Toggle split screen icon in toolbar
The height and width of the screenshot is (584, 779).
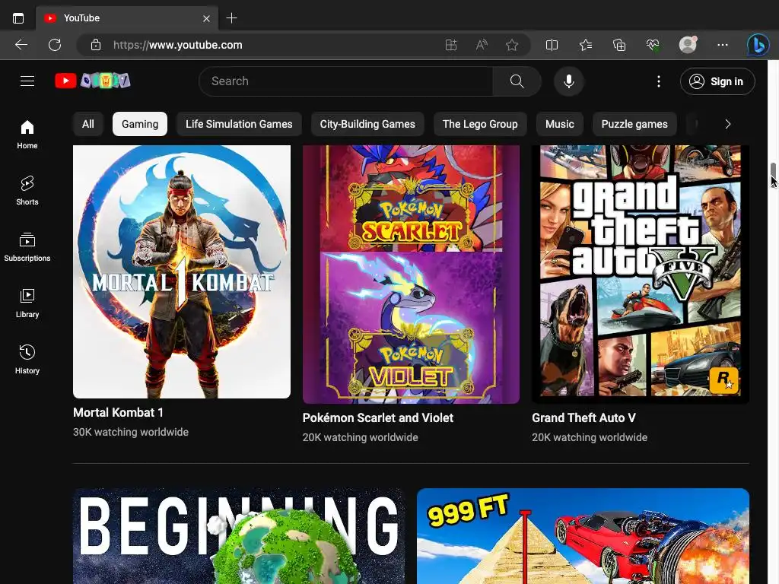click(552, 45)
